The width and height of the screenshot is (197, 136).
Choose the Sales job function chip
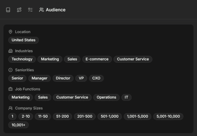pos(43,97)
